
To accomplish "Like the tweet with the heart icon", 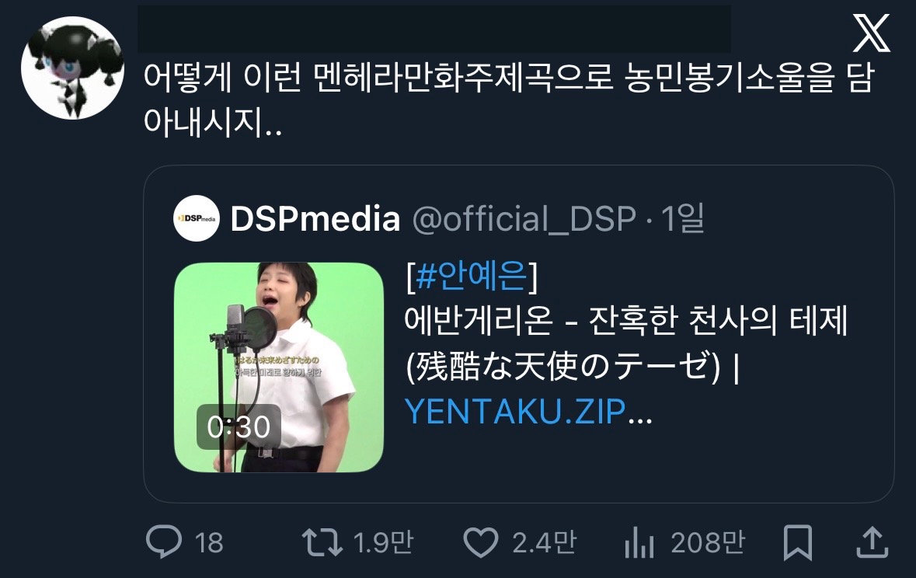I will point(480,541).
